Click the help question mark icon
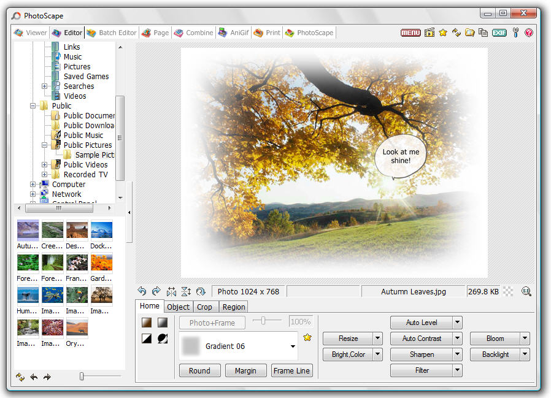551x398 pixels. pyautogui.click(x=529, y=32)
